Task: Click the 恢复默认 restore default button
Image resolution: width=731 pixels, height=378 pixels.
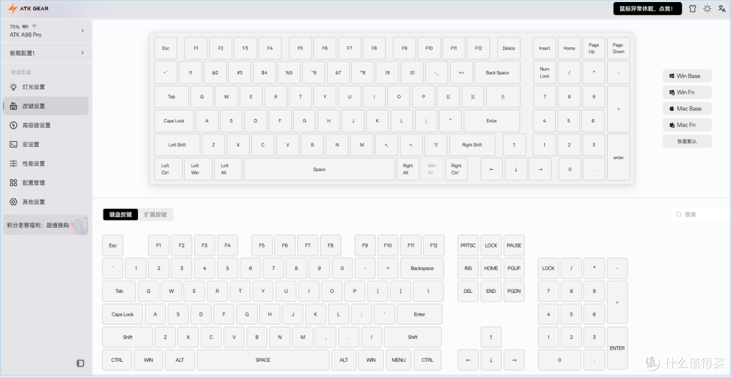Action: pos(687,141)
